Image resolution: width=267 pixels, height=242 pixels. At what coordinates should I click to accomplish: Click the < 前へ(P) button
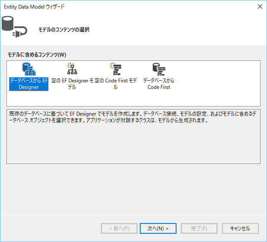pos(119,228)
